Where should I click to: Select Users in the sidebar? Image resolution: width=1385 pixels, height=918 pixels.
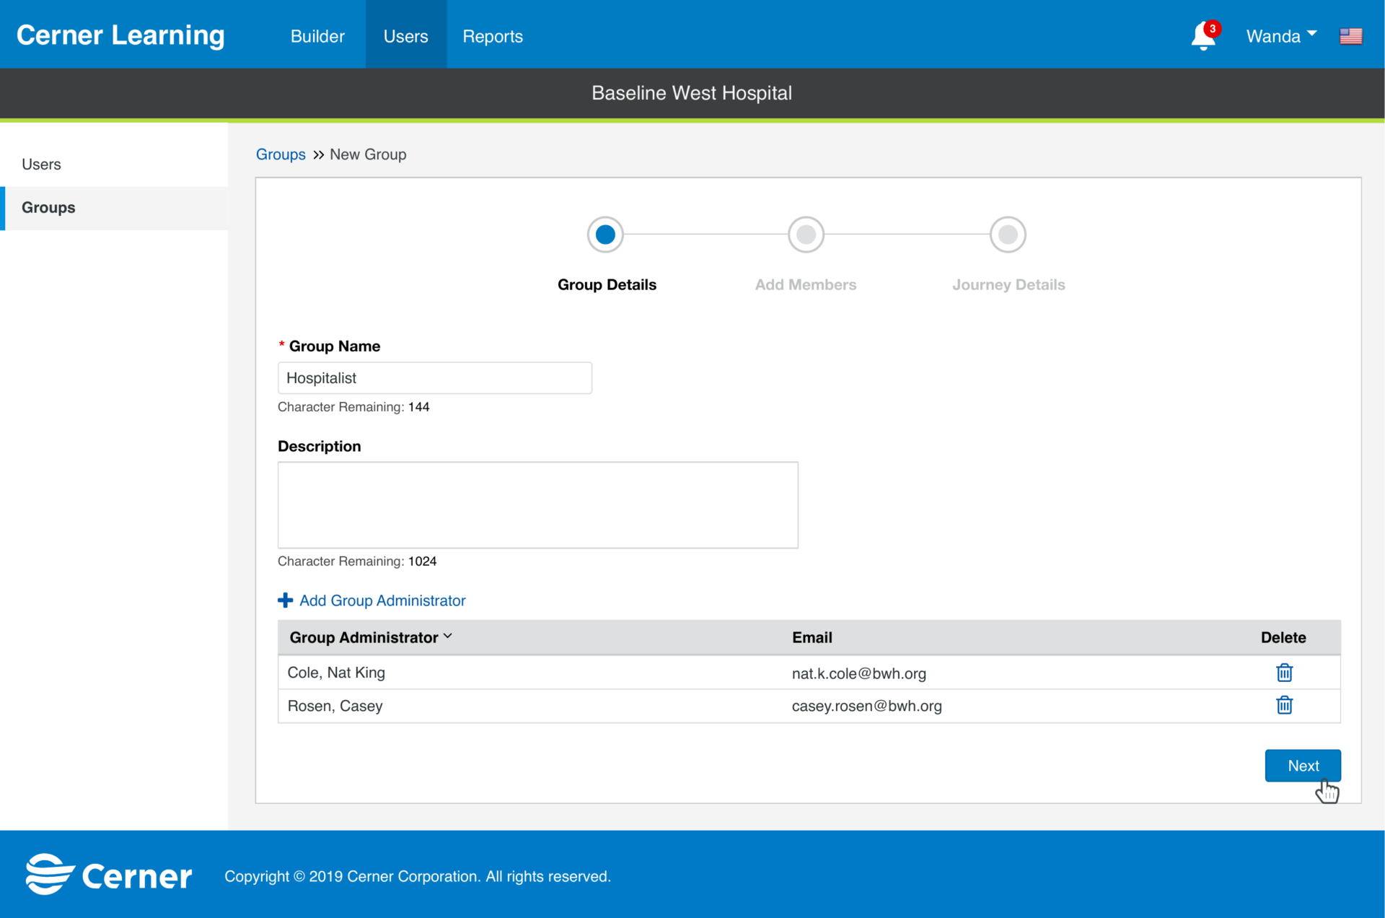[114, 165]
